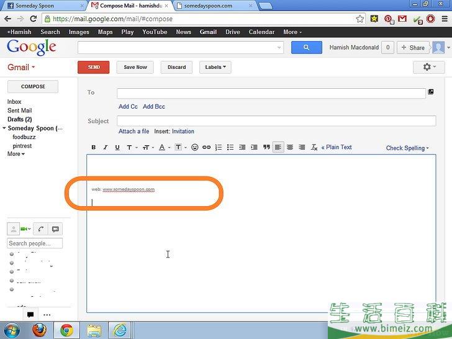452x339 pixels.
Task: Click Attach a file link
Action: [x=133, y=132]
